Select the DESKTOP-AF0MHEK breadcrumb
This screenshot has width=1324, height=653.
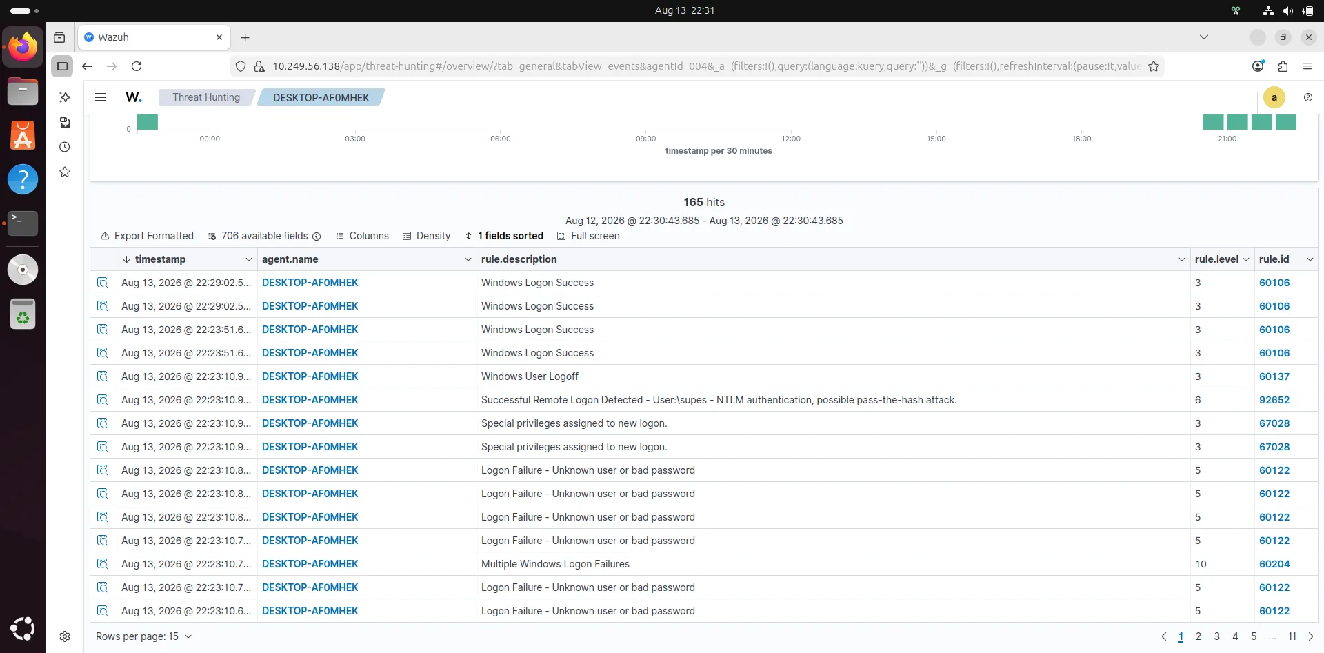click(321, 97)
